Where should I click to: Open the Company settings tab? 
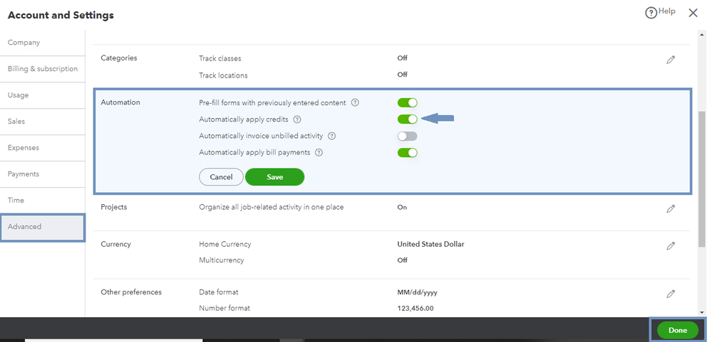(24, 43)
